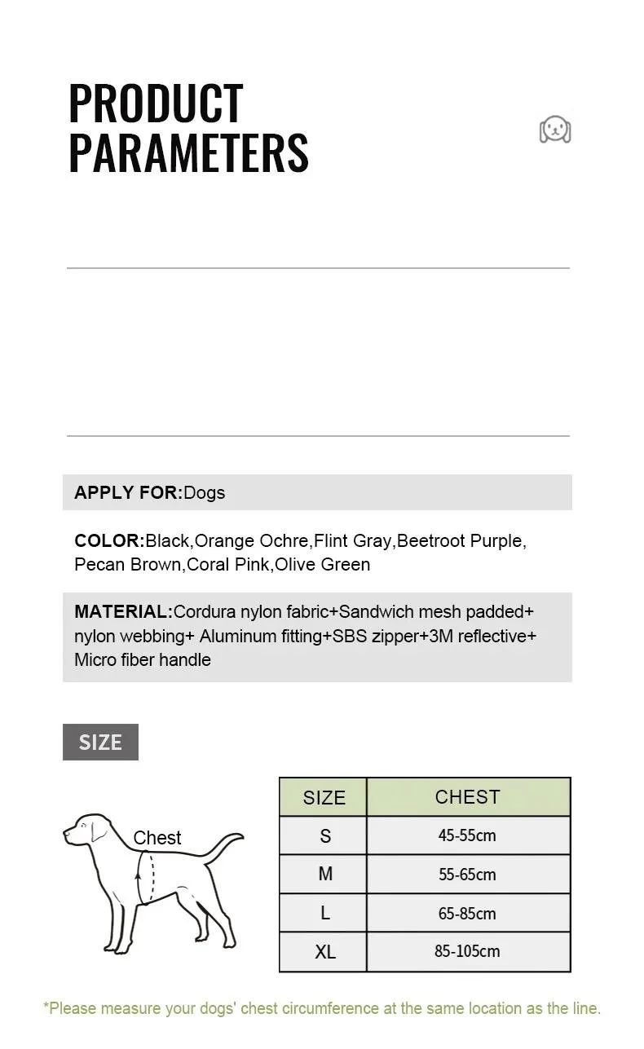Click the dog chest measurement illustration
Image resolution: width=644 pixels, height=1049 pixels.
153,880
